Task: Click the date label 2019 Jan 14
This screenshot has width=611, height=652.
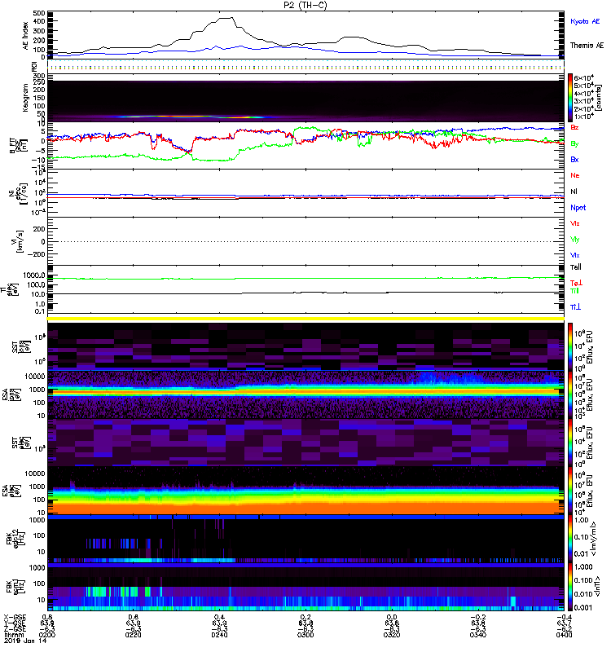Action: (25, 641)
